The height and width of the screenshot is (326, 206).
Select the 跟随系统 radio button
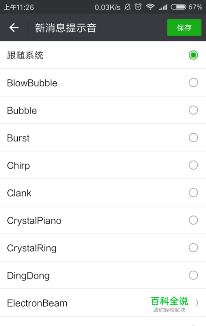pos(193,55)
